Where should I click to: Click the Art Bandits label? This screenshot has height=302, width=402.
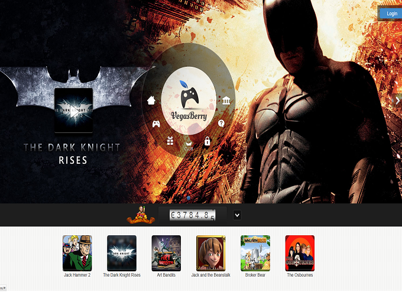166,275
